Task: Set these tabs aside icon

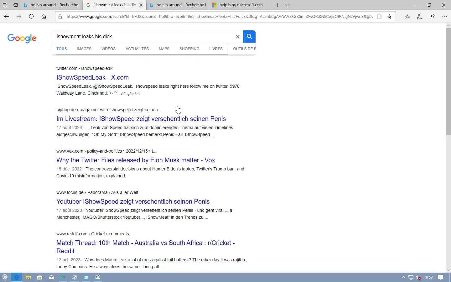Action: pos(15,5)
